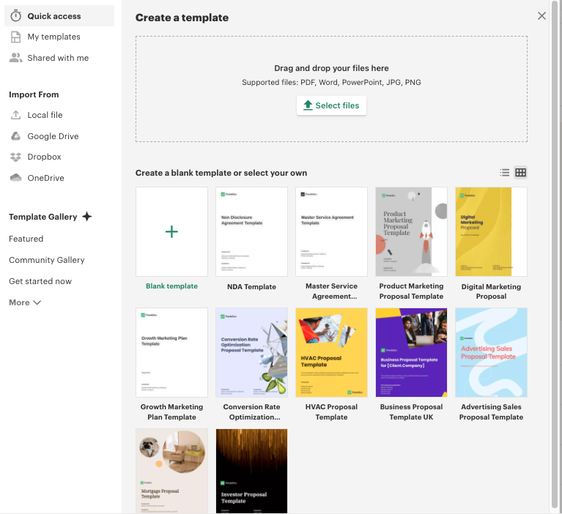
Task: Switch to list view icon
Action: [505, 173]
